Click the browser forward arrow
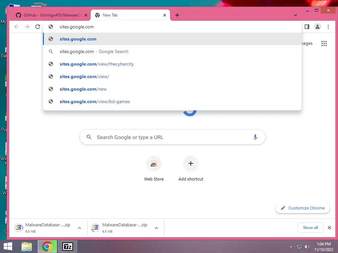Image resolution: width=338 pixels, height=253 pixels. (27, 27)
